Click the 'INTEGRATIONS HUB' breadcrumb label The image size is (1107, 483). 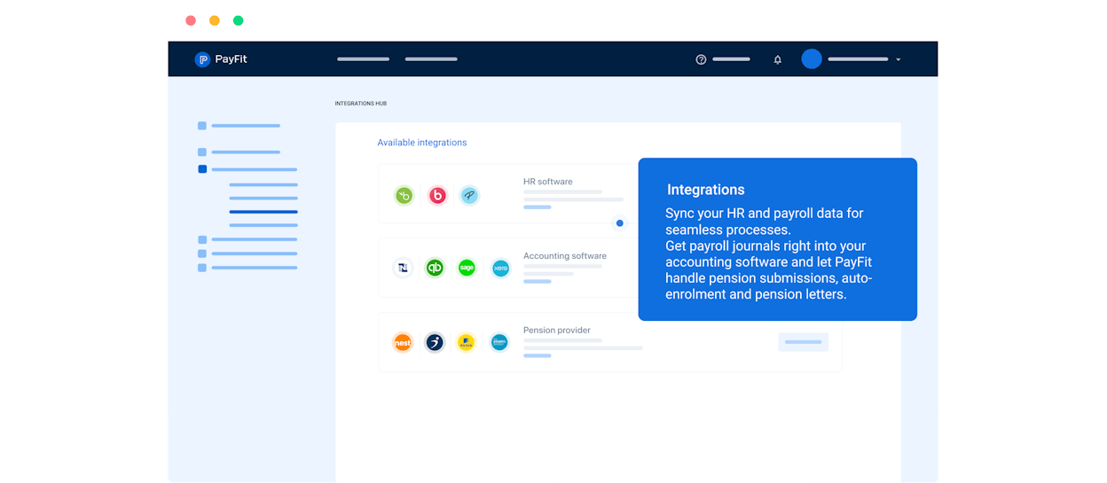click(x=361, y=104)
